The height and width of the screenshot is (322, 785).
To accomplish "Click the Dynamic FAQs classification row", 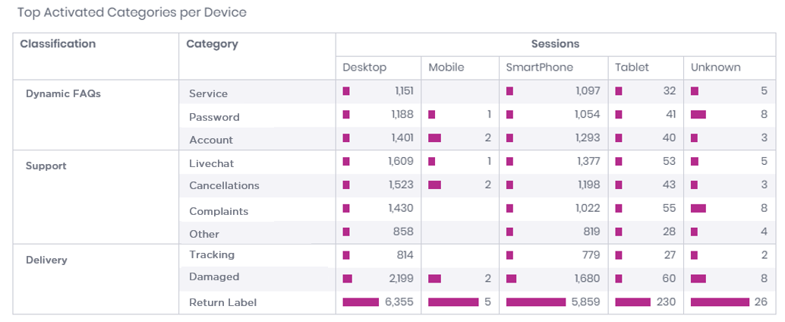I will (63, 94).
